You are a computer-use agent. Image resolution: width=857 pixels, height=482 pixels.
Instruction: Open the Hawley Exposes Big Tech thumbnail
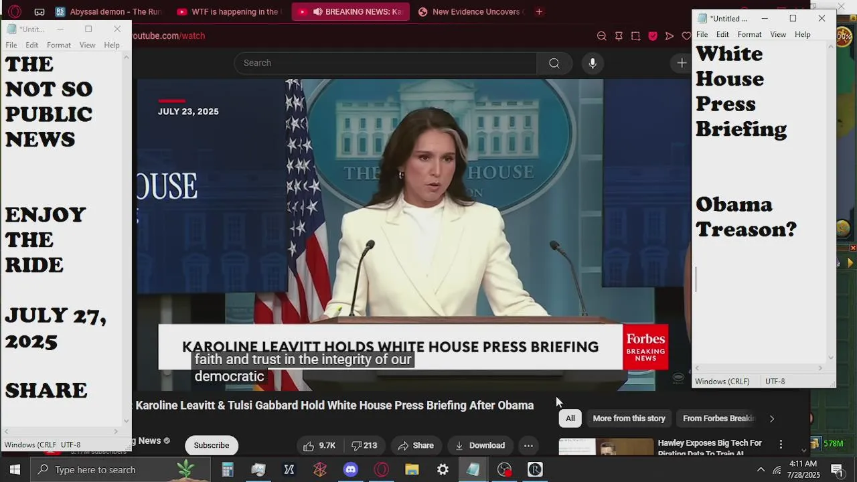[x=606, y=447]
